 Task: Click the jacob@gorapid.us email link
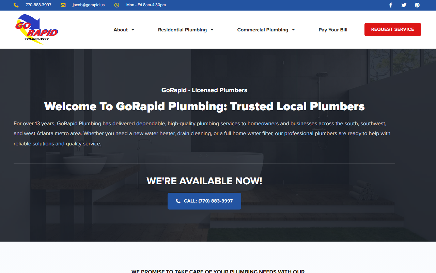(89, 5)
